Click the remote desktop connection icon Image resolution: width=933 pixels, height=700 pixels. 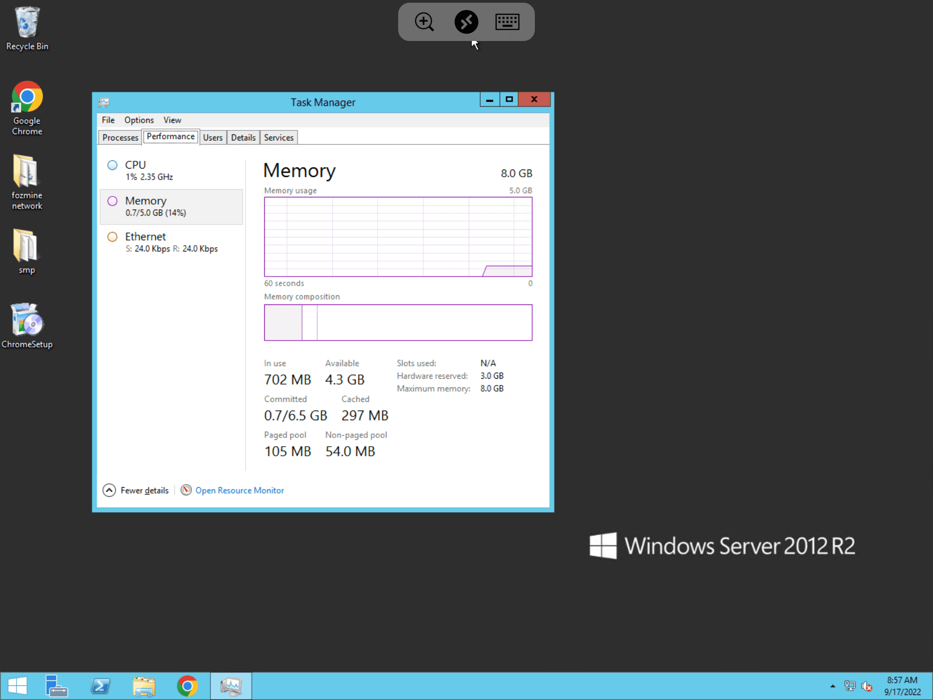[466, 22]
